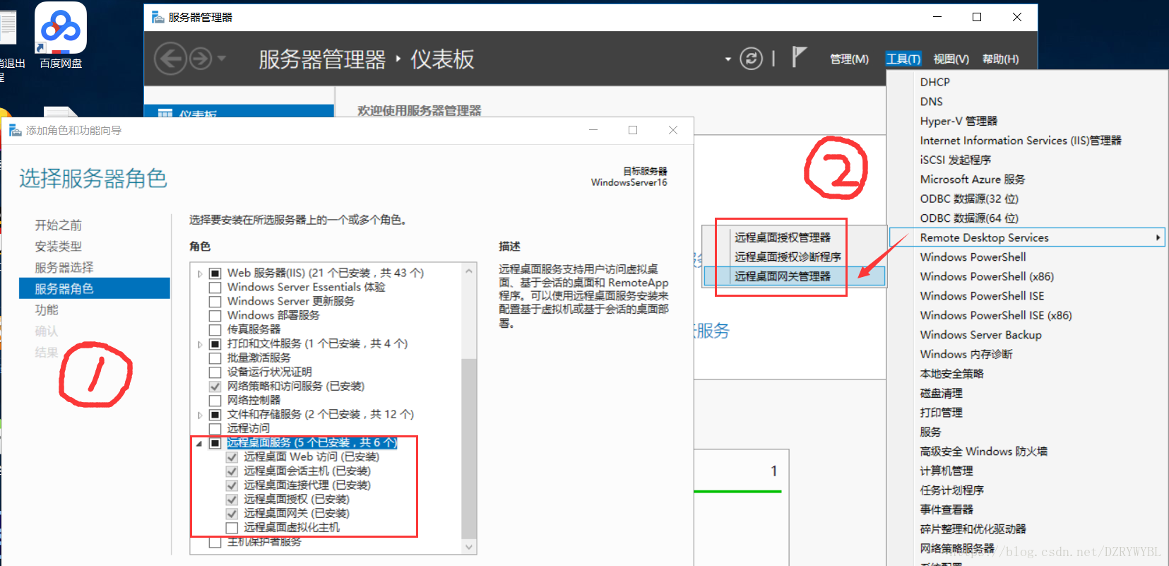Open 磁盘清理 entry
The height and width of the screenshot is (566, 1169).
click(x=941, y=393)
